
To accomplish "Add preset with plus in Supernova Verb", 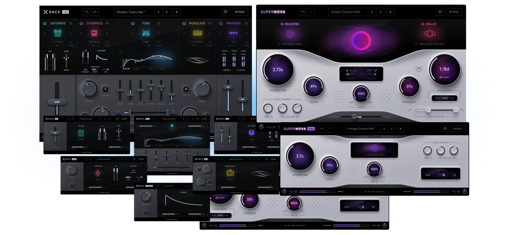I will 400,129.
